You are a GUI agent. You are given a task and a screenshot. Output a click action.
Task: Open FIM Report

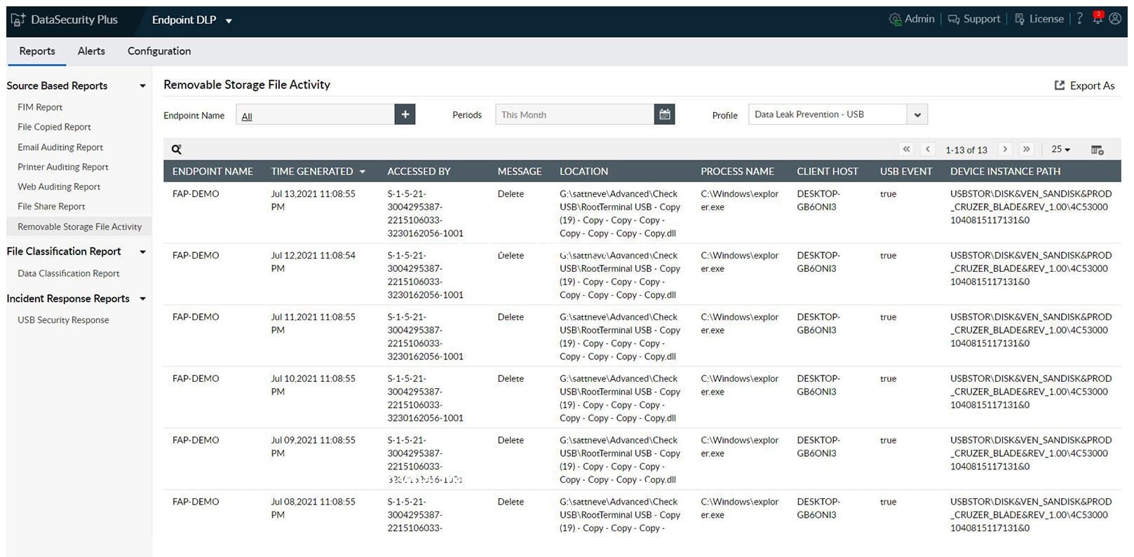40,107
